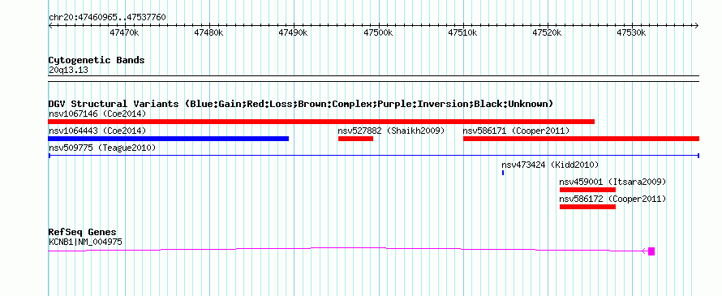Open the nsv1067146 (Coe2014) label
The width and height of the screenshot is (722, 296).
point(97,114)
